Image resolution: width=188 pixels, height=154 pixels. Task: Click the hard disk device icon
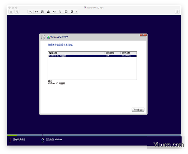coord(42,12)
